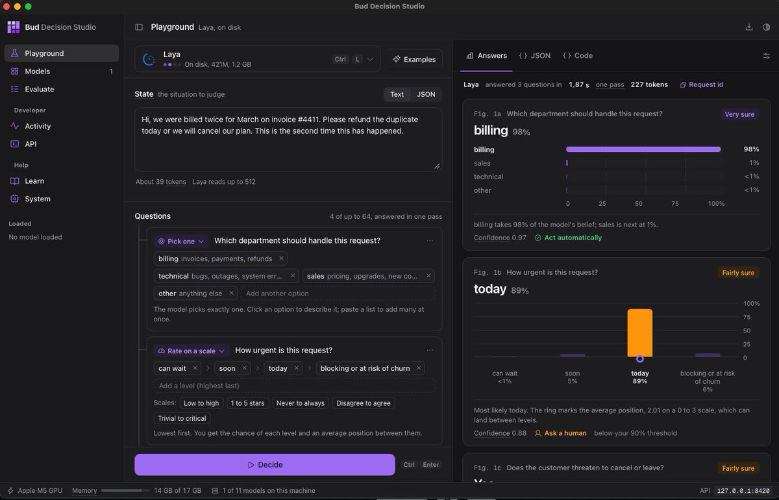The width and height of the screenshot is (779, 500).
Task: Open the Examples menu
Action: [415, 59]
